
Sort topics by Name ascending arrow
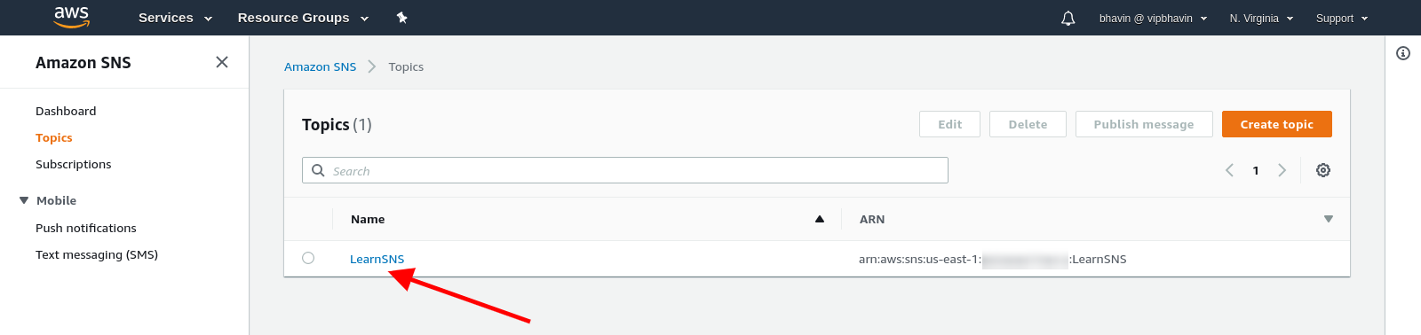820,219
